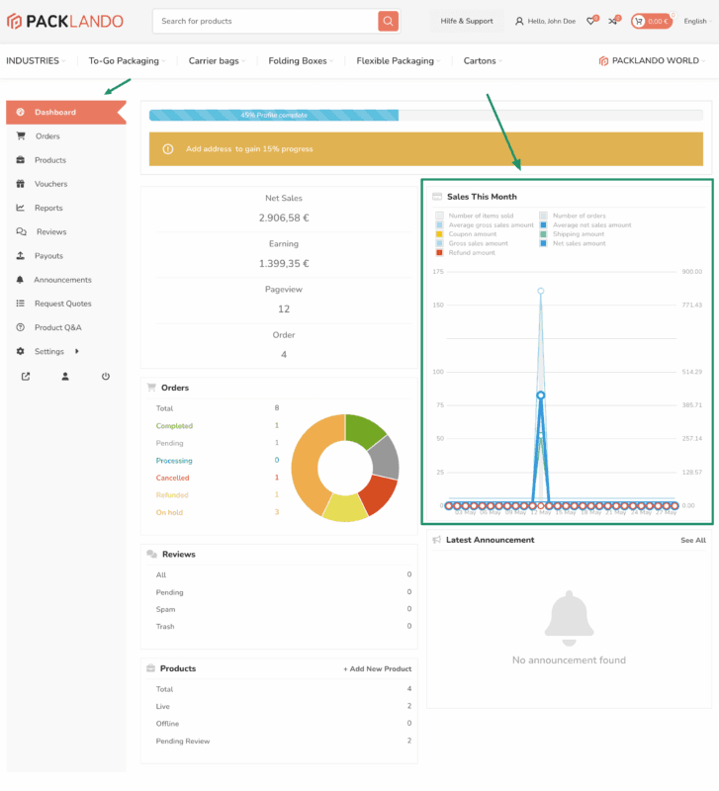Click the visit store external link icon

(x=26, y=377)
